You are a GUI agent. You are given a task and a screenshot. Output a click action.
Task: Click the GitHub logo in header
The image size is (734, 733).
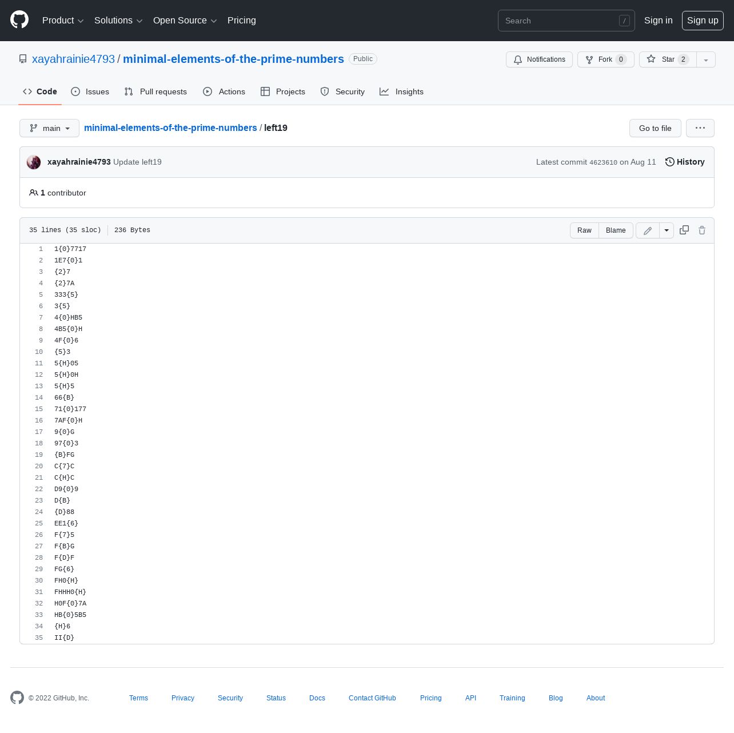19,20
